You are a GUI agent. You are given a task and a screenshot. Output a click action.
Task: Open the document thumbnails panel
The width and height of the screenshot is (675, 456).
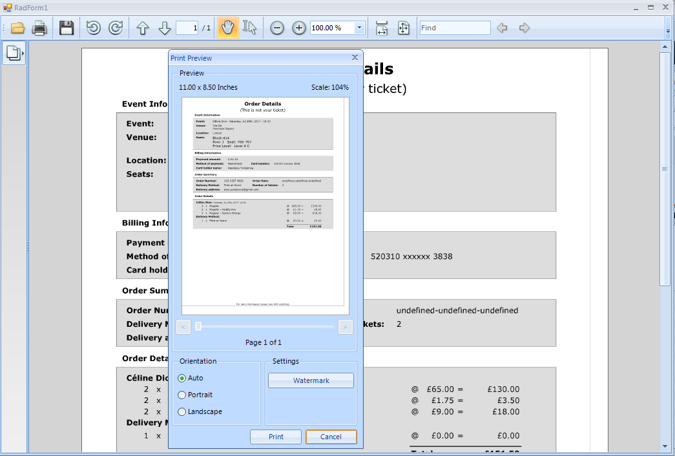pyautogui.click(x=14, y=54)
